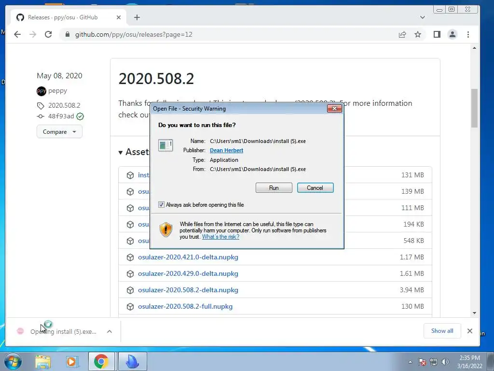Close the downloads bar

click(470, 331)
